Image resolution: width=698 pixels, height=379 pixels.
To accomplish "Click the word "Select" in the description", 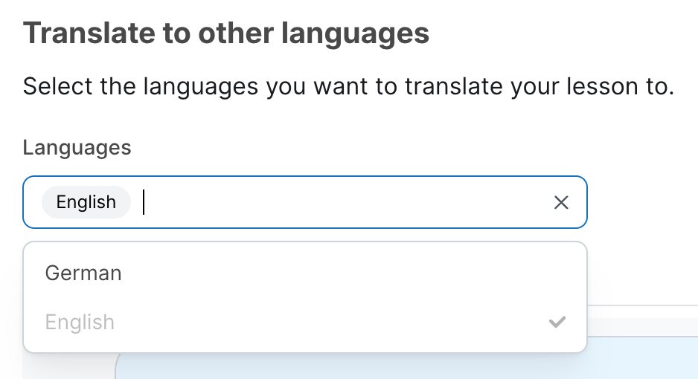I will tap(57, 86).
